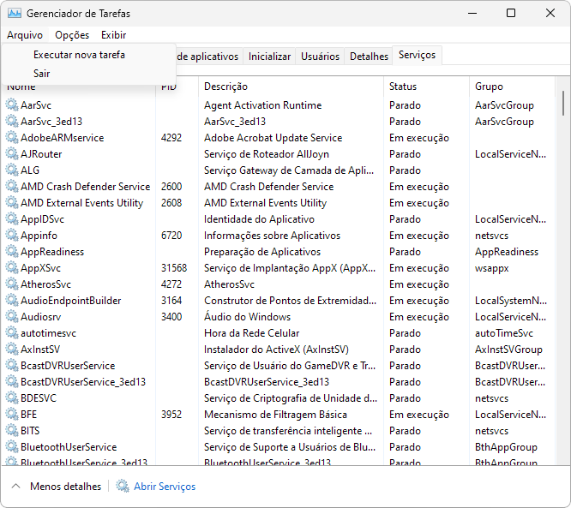The height and width of the screenshot is (508, 571).
Task: Click the gear icon next to AarSvc
Action: (x=12, y=105)
